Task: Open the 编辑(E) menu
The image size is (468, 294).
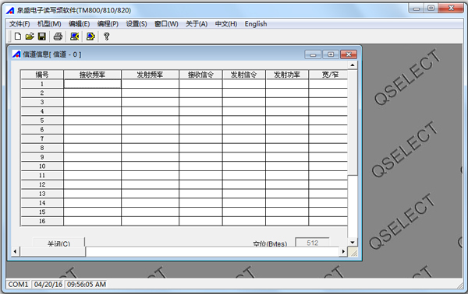Action: click(x=79, y=24)
